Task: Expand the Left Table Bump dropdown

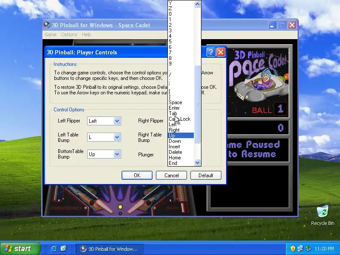Action: pyautogui.click(x=117, y=137)
